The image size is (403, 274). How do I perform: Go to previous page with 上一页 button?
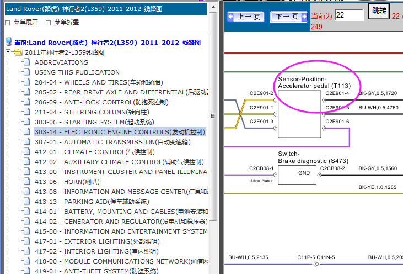pyautogui.click(x=246, y=17)
